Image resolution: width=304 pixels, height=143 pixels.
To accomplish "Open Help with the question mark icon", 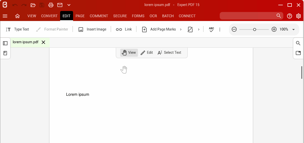I will pyautogui.click(x=290, y=16).
